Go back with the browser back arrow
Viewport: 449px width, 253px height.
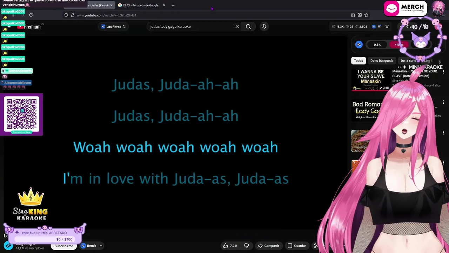coord(14,15)
